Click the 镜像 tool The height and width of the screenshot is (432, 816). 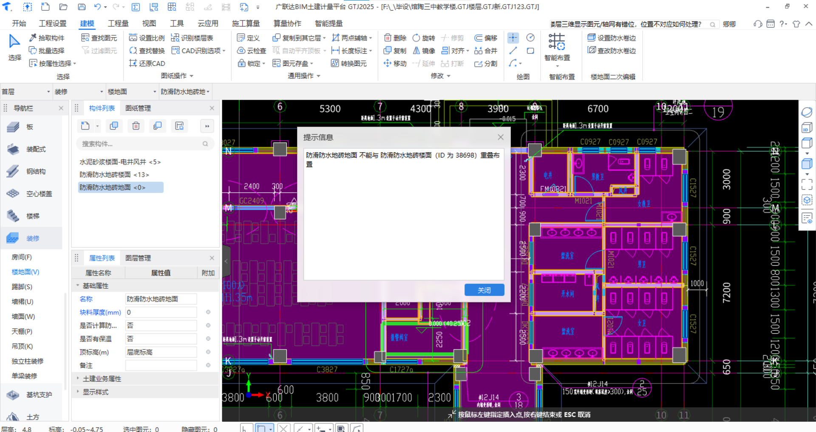(x=424, y=51)
